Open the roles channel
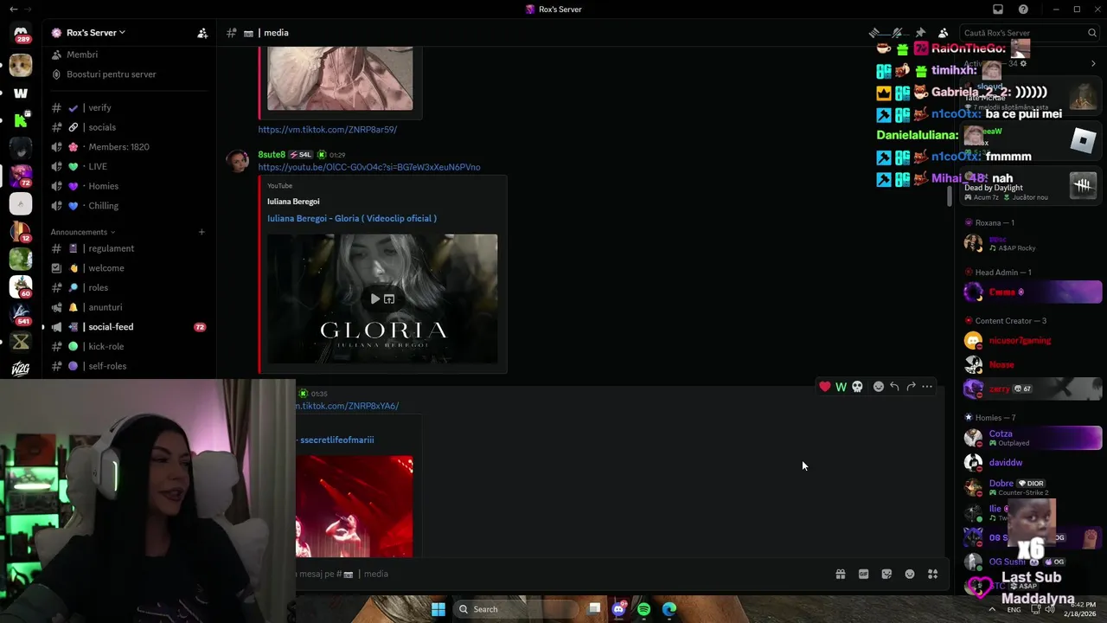This screenshot has width=1107, height=623. pyautogui.click(x=130, y=287)
